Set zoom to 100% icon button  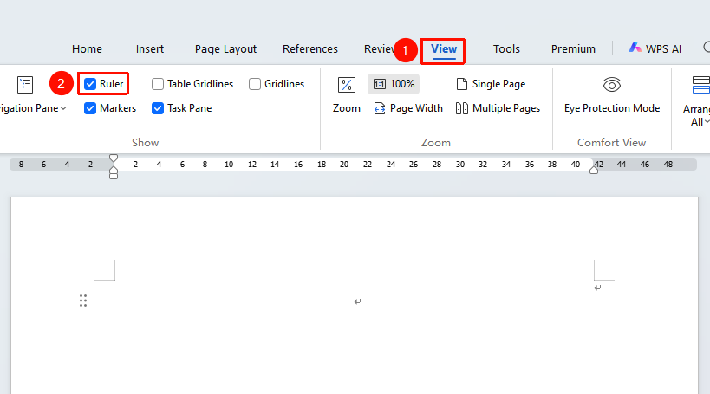pyautogui.click(x=380, y=84)
